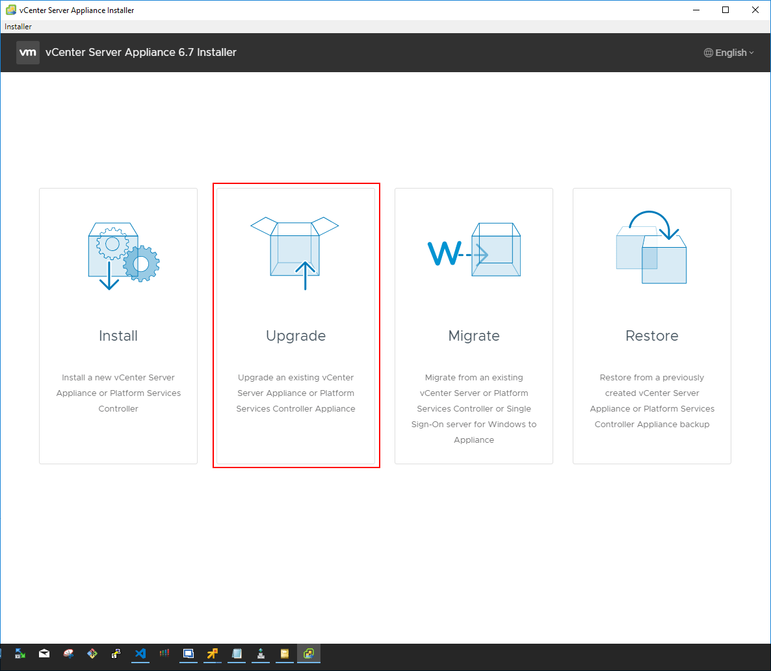The width and height of the screenshot is (771, 671).
Task: Click the Restore boxes icon
Action: click(x=651, y=247)
